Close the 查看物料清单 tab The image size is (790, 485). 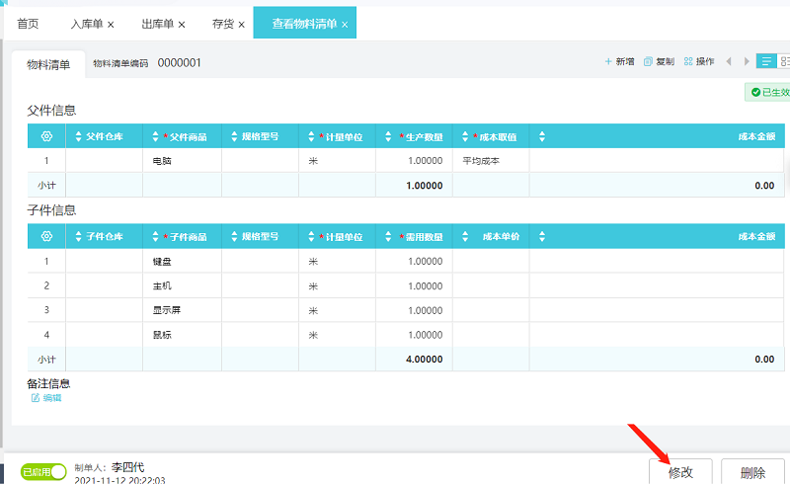345,25
